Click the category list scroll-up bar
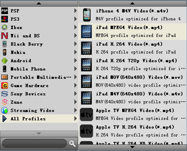This screenshot has width=187, height=151. [39, 3]
